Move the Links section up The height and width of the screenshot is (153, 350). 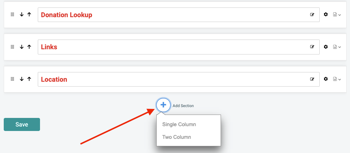tap(29, 47)
